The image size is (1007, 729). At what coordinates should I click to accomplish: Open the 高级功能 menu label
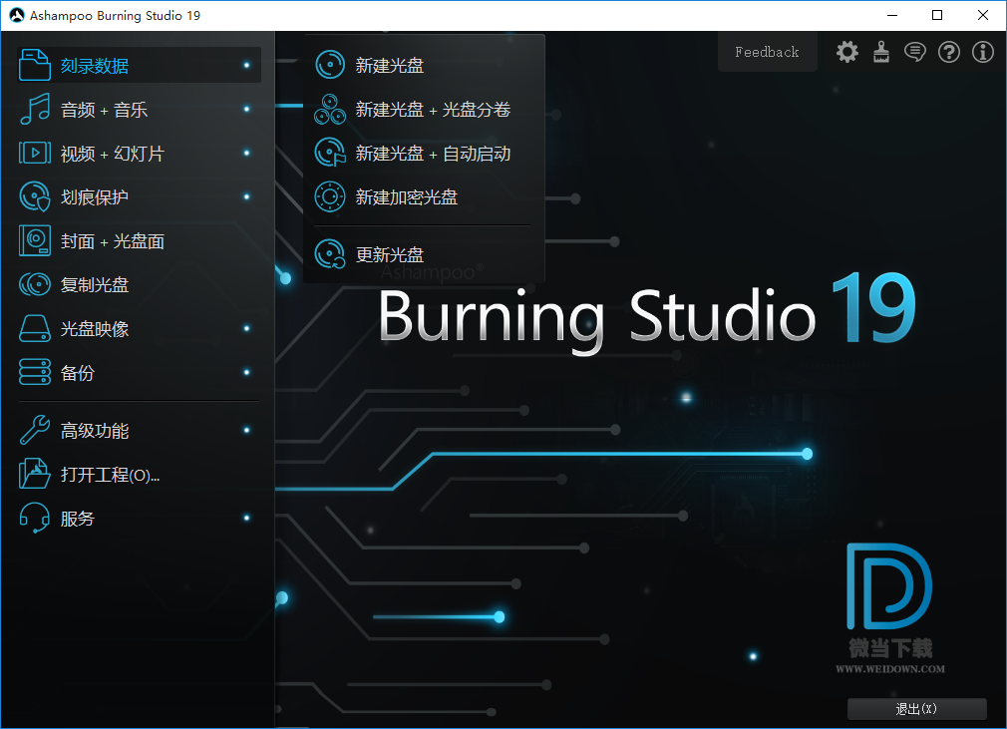click(x=95, y=431)
